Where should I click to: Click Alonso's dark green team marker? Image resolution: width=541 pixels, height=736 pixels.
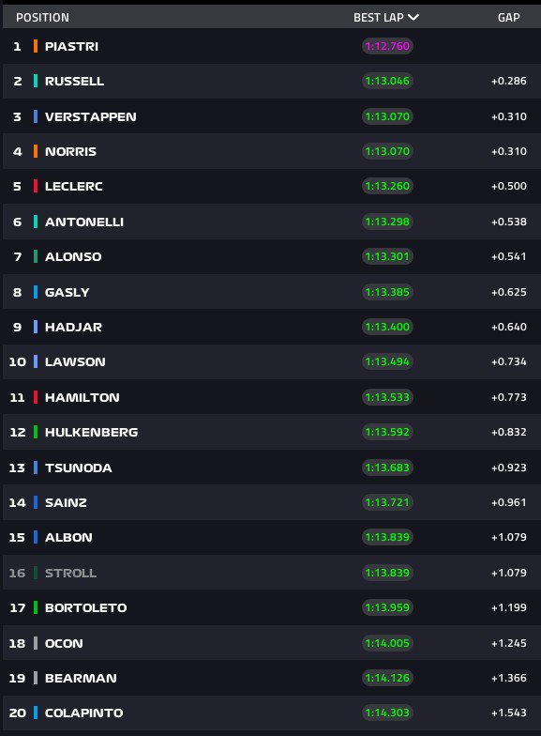(x=36, y=256)
